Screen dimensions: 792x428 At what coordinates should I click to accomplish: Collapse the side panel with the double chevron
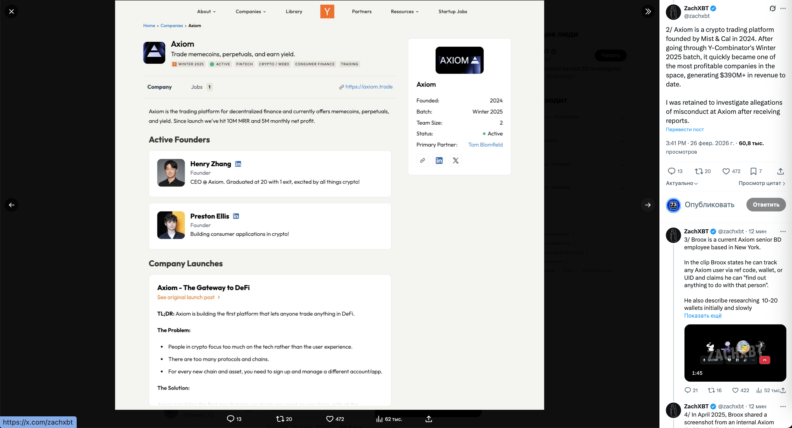click(648, 12)
